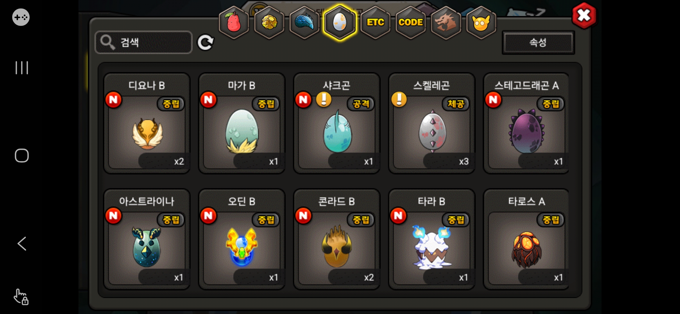Open the yellow horned mask category tab

(x=481, y=22)
